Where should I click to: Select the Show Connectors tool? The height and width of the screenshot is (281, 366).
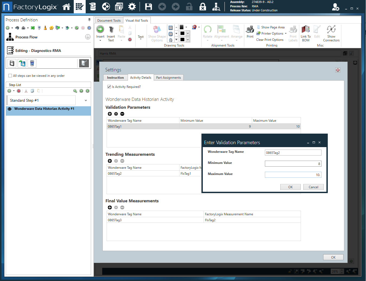click(x=331, y=33)
